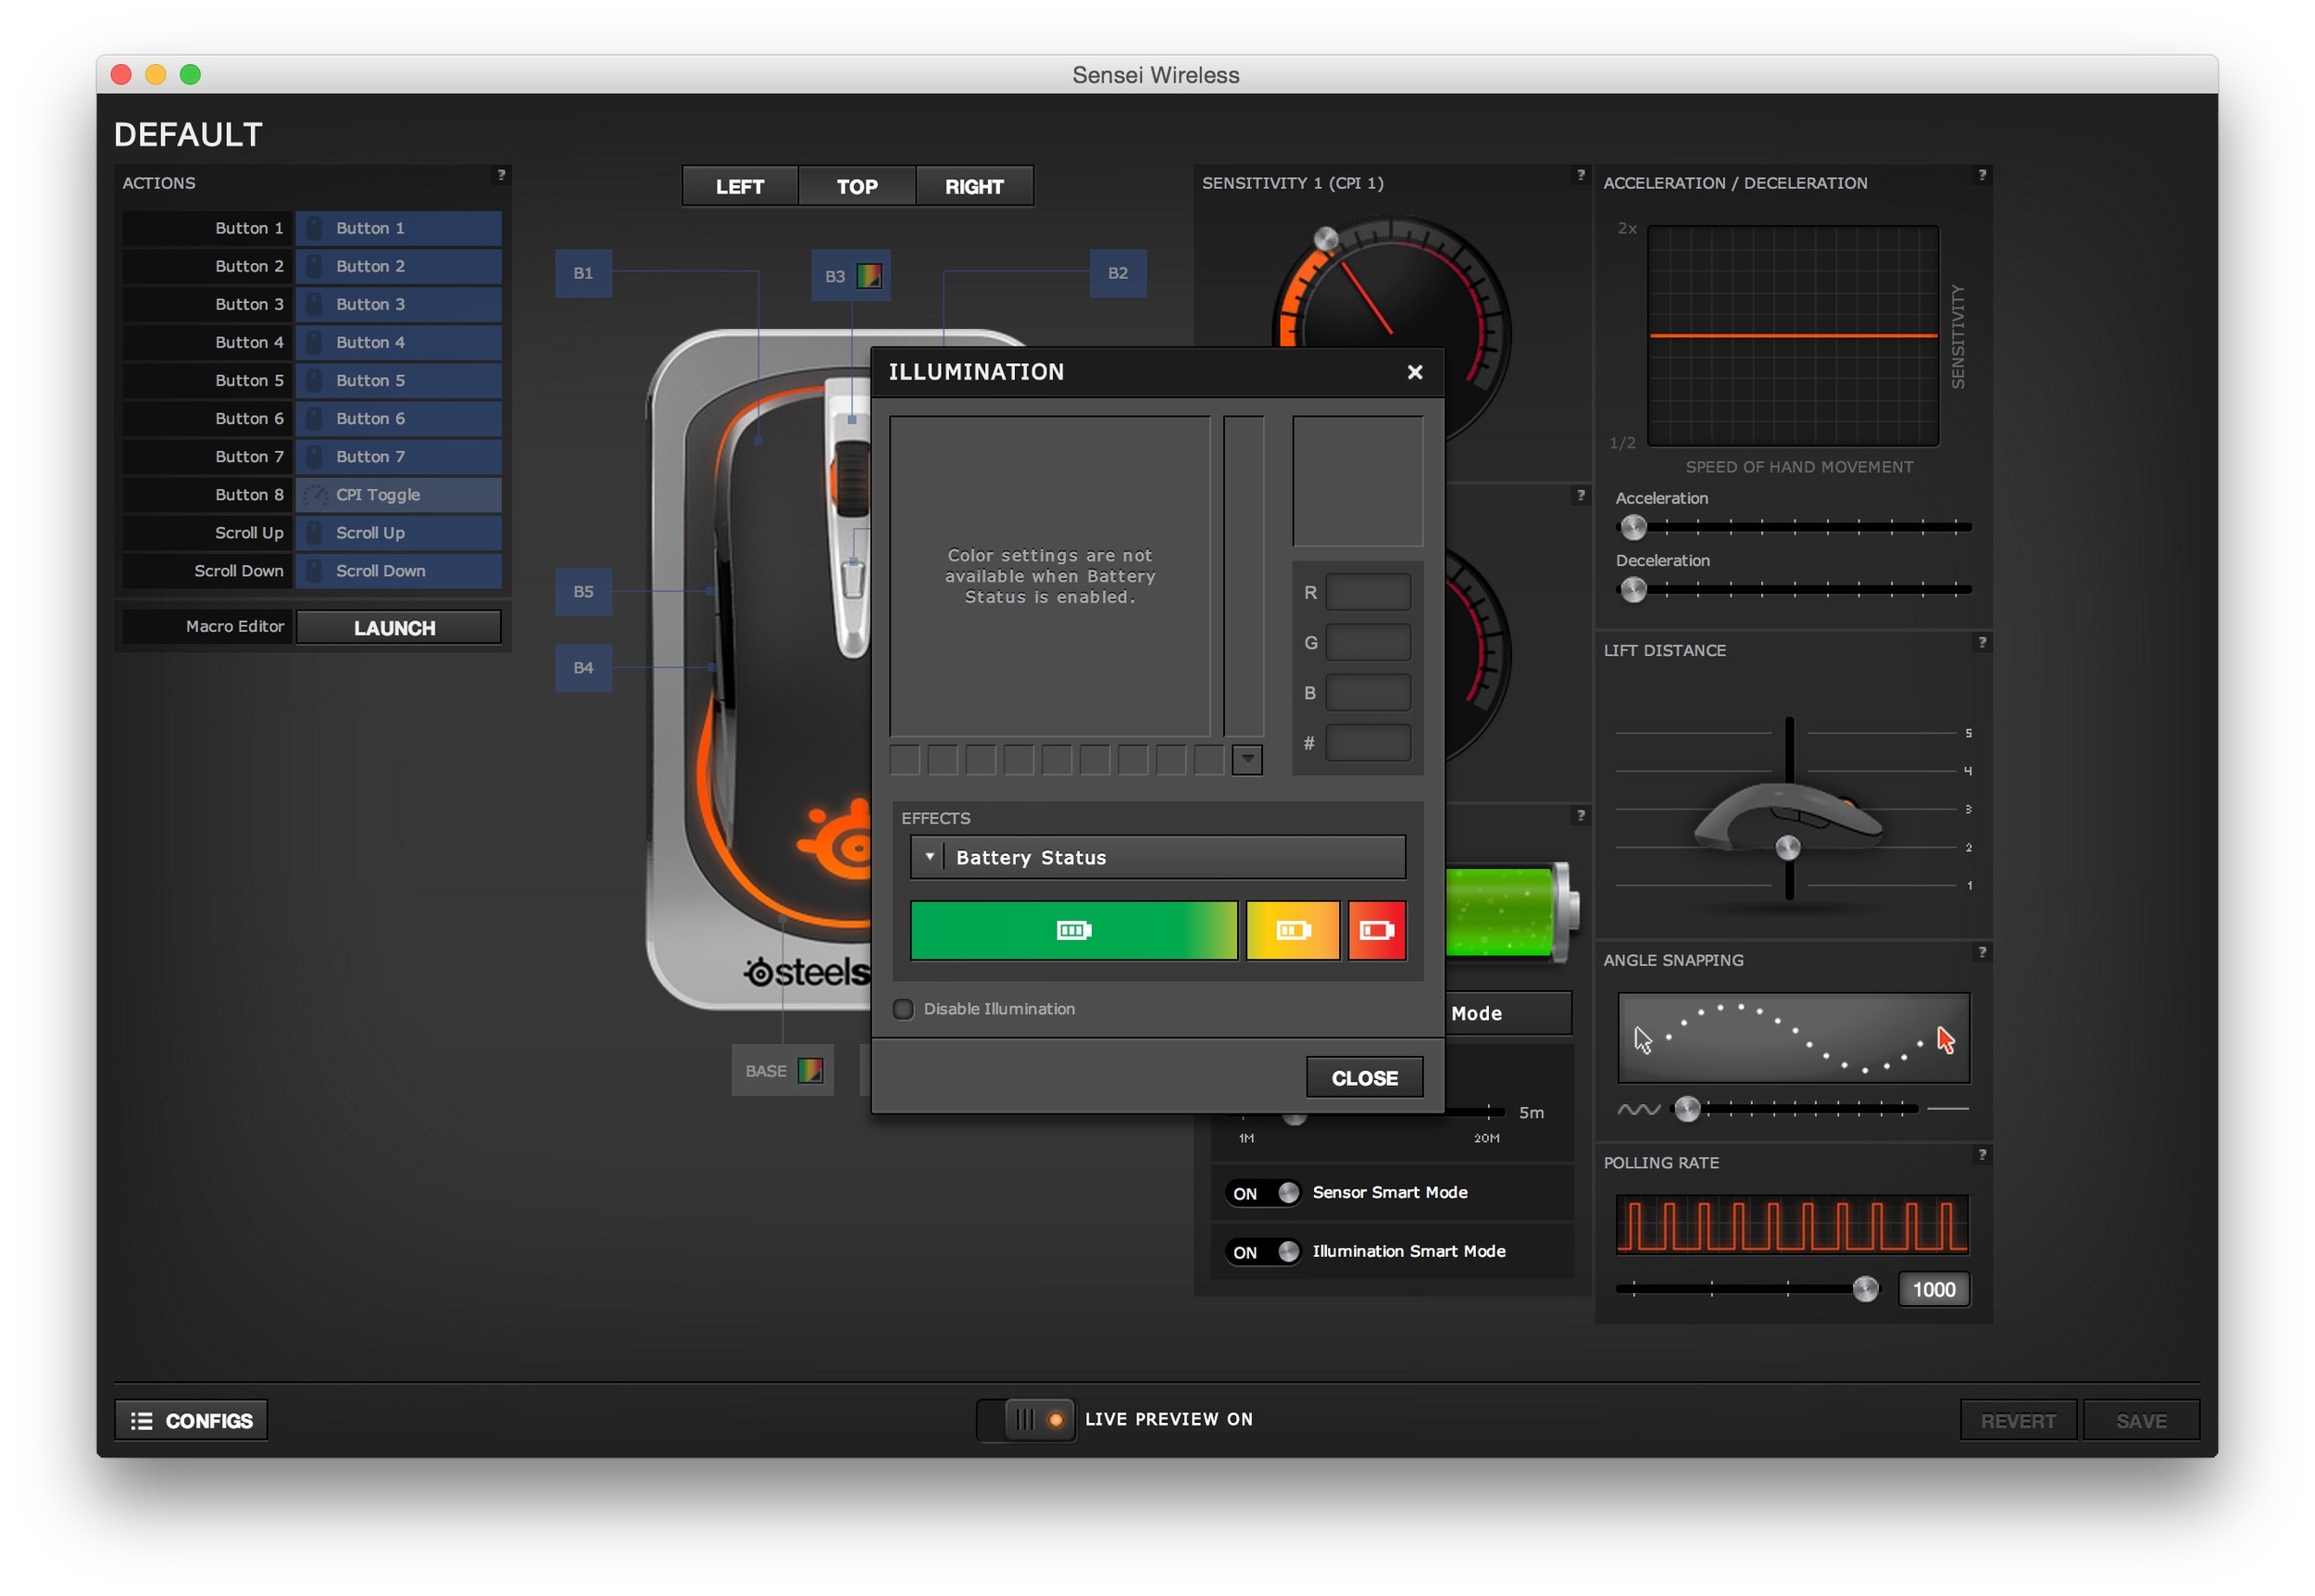Click the mouse icon in the Button 1 action
The image size is (2315, 1596).
(x=314, y=228)
